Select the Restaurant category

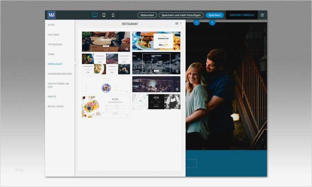55,64
